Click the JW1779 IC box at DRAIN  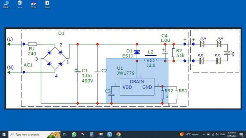[137, 87]
